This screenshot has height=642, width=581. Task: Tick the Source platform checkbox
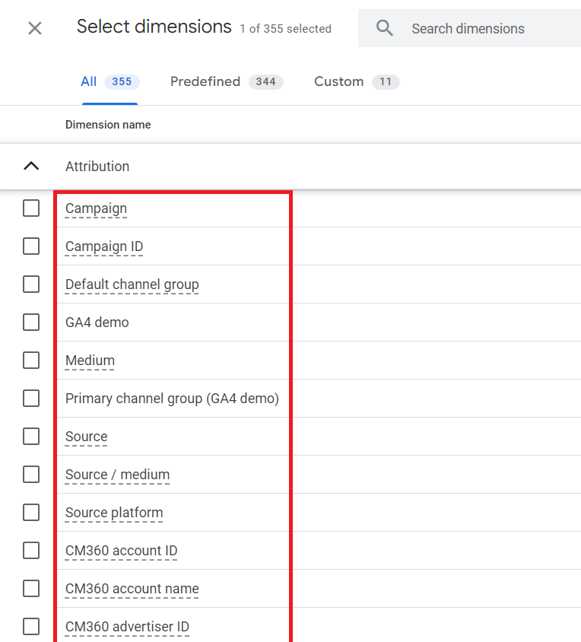point(31,513)
